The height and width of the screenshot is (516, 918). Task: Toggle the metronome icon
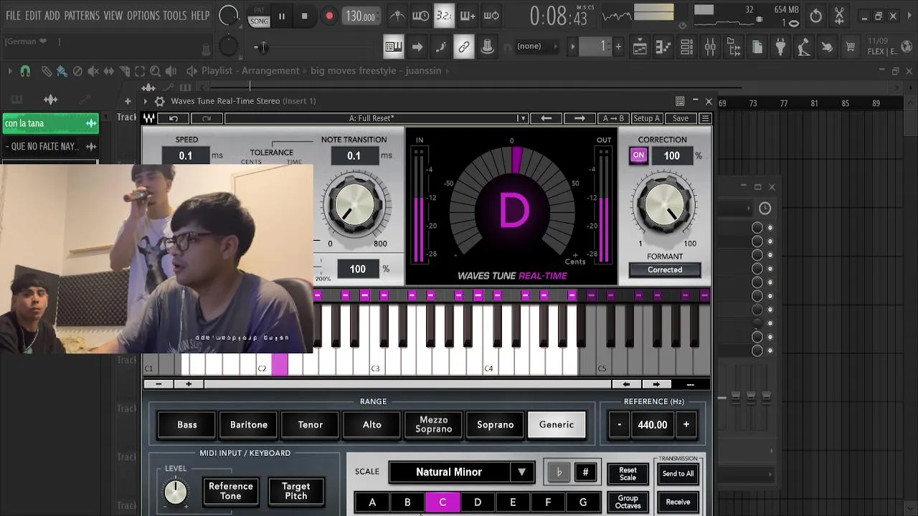coord(397,16)
